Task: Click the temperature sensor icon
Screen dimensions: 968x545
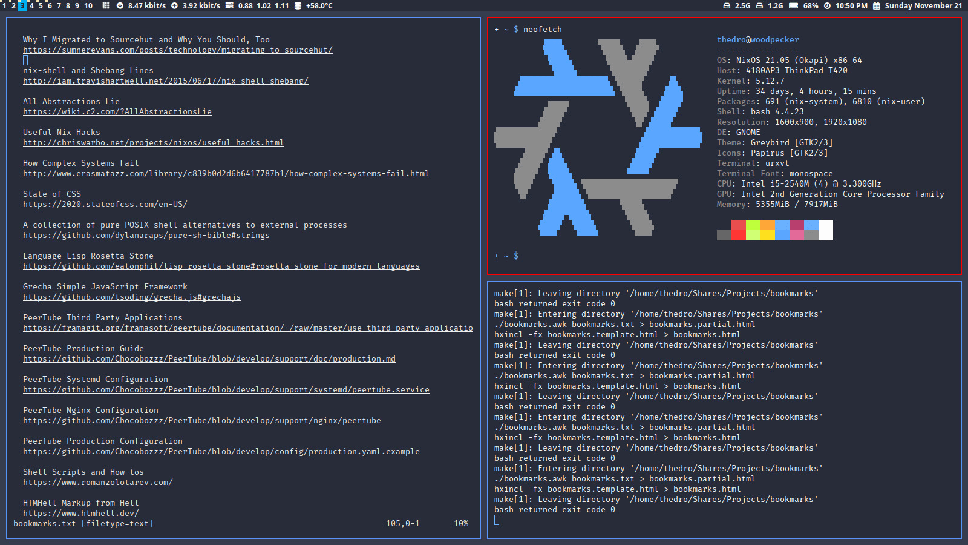Action: coord(298,5)
